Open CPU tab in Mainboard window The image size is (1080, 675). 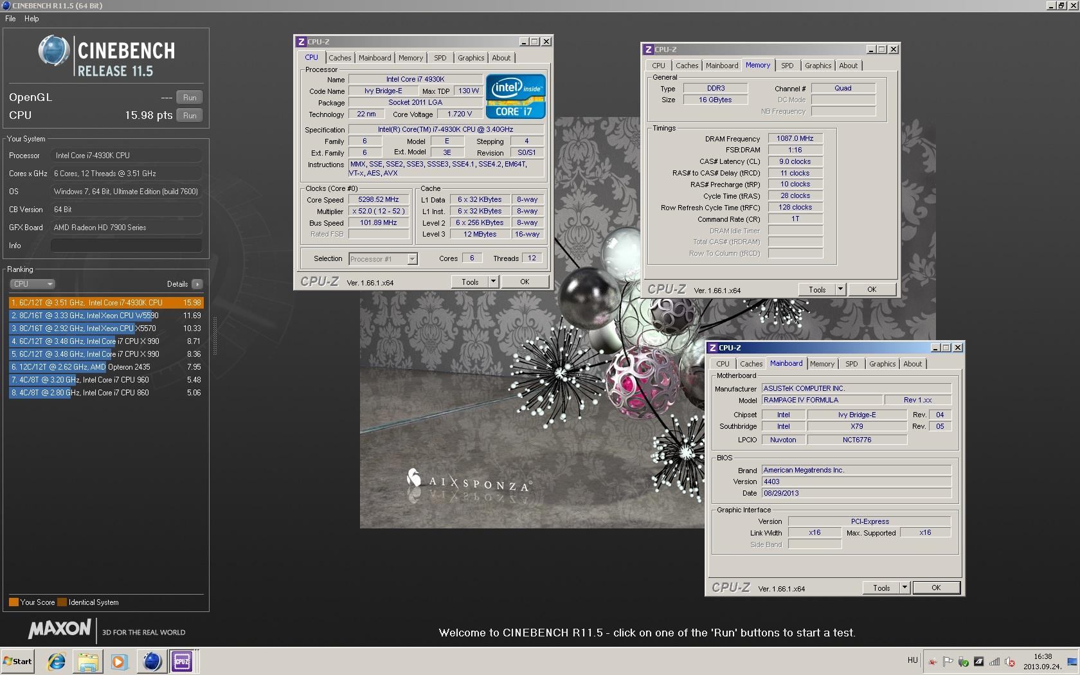723,364
